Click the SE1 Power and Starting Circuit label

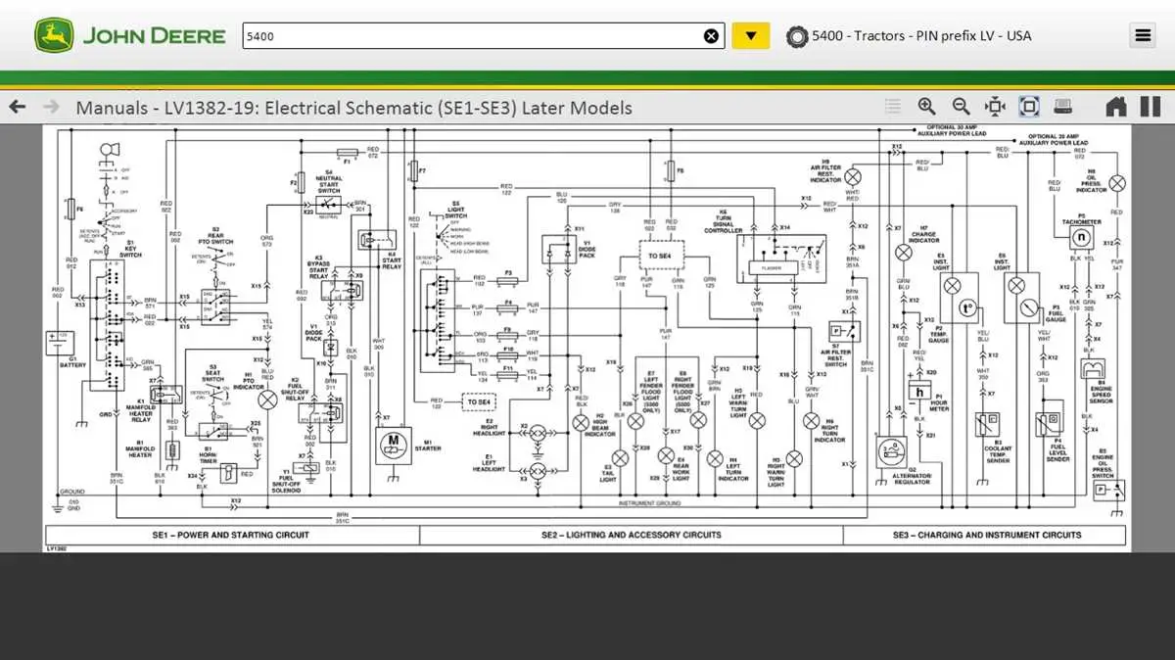point(231,535)
